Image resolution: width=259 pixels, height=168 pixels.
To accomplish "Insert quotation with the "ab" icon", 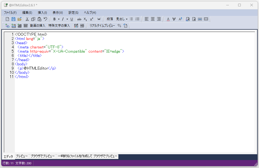I will (99, 19).
